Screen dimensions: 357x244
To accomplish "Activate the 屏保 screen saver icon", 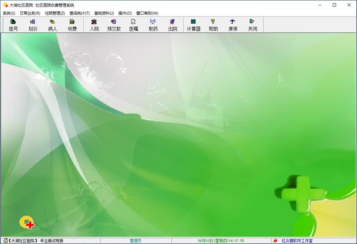I will [x=233, y=24].
